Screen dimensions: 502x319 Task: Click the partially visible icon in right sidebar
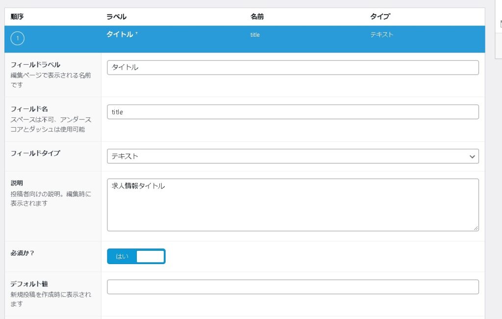(x=500, y=24)
